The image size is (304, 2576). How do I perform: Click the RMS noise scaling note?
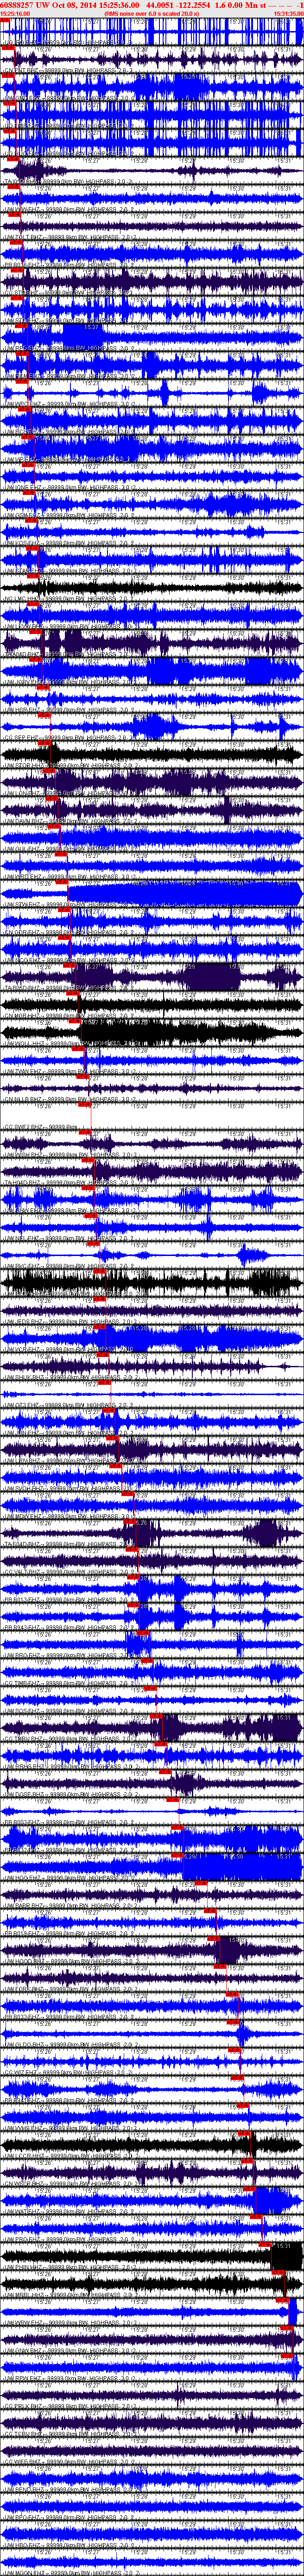click(x=151, y=14)
